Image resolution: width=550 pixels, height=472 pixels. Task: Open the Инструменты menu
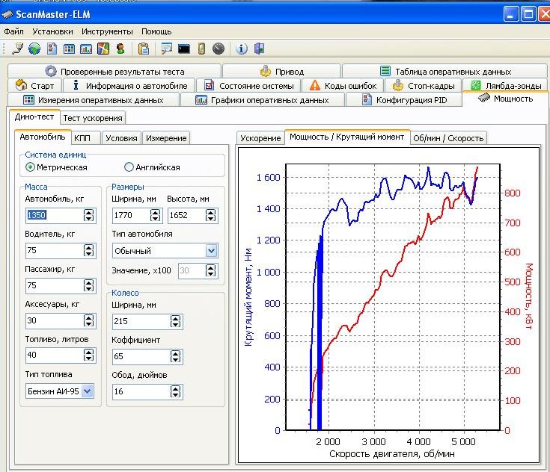coord(107,31)
